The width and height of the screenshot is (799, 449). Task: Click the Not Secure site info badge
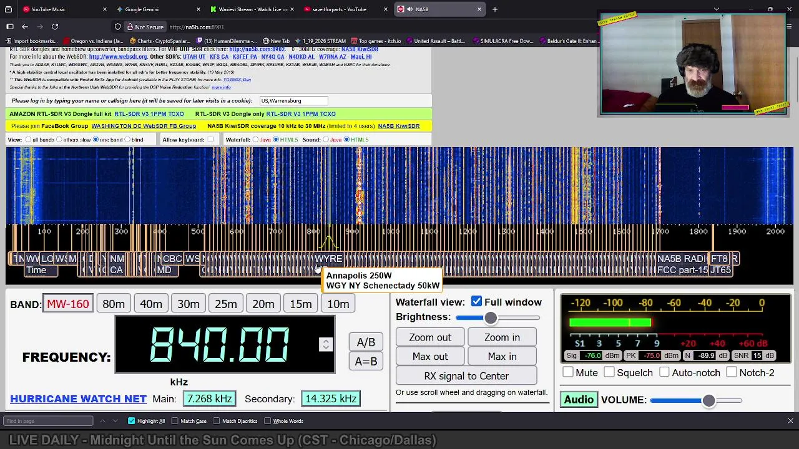point(145,27)
